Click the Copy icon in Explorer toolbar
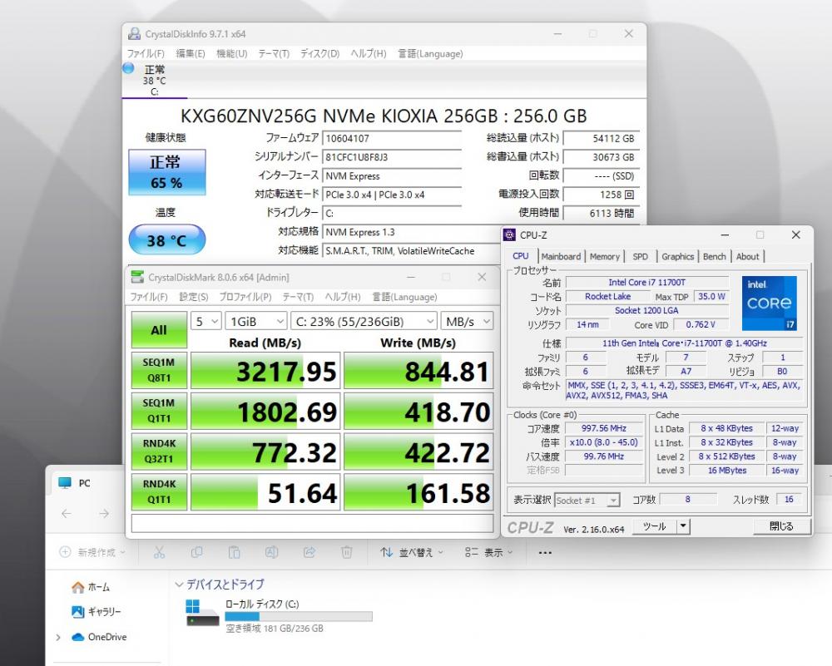Viewport: 832px width, 666px height. [x=196, y=552]
